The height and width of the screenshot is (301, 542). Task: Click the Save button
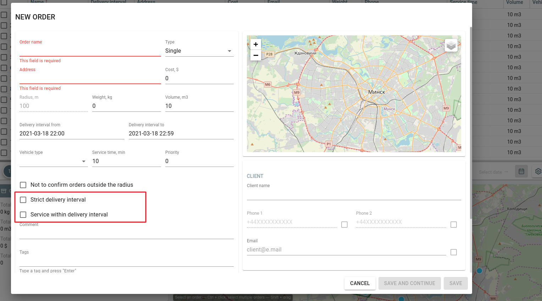[455, 283]
